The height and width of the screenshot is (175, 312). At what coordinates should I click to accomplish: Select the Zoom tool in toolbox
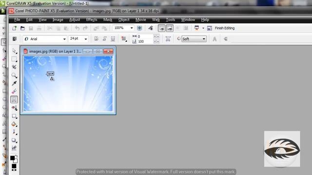click(14, 75)
